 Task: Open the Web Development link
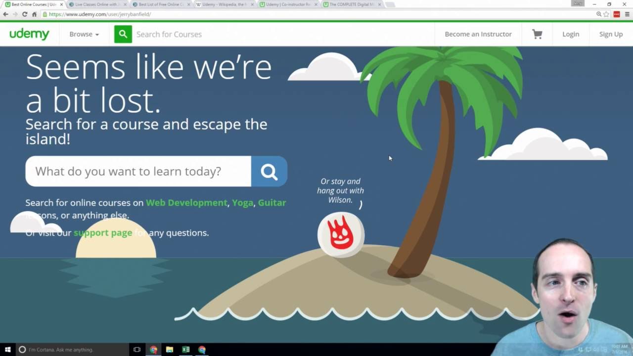point(186,203)
